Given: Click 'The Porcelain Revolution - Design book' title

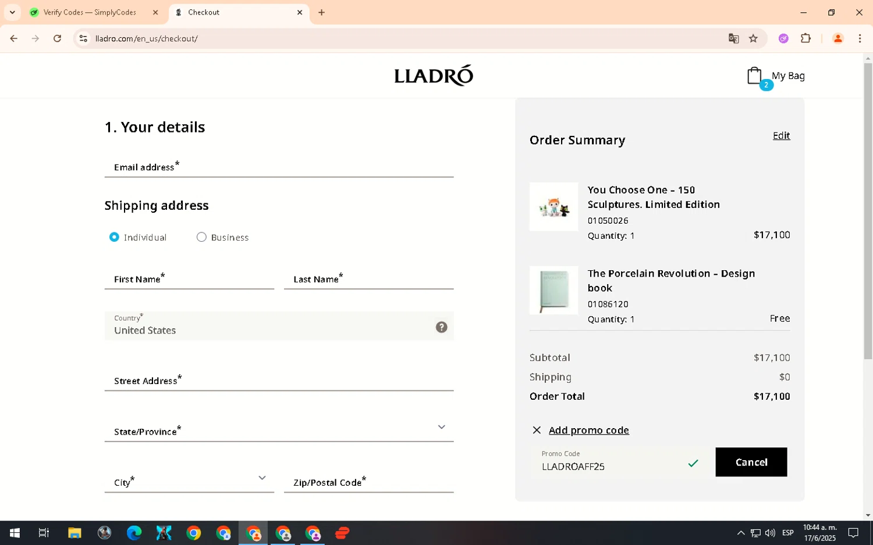Looking at the screenshot, I should [x=671, y=281].
